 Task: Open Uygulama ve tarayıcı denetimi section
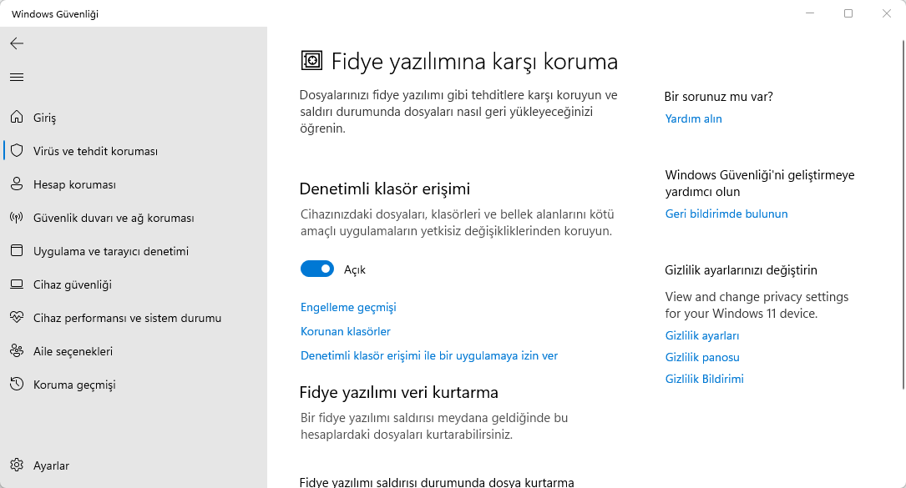tap(111, 251)
